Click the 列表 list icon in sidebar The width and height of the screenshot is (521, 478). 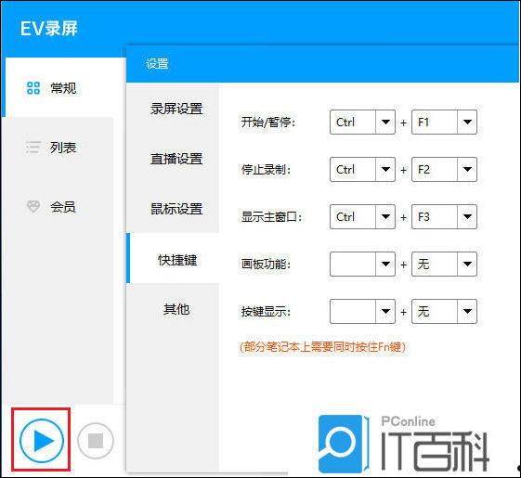33,148
